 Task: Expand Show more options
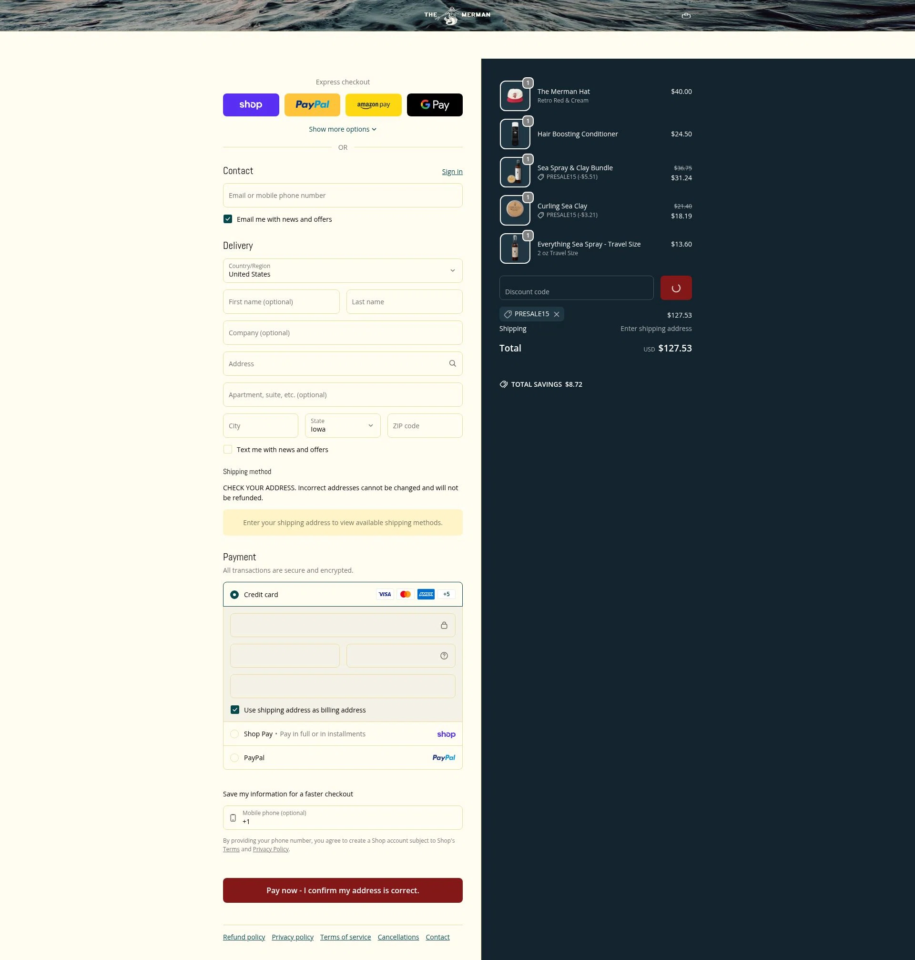click(342, 129)
